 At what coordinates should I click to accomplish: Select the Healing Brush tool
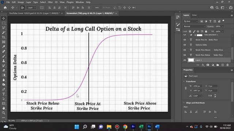(4, 52)
